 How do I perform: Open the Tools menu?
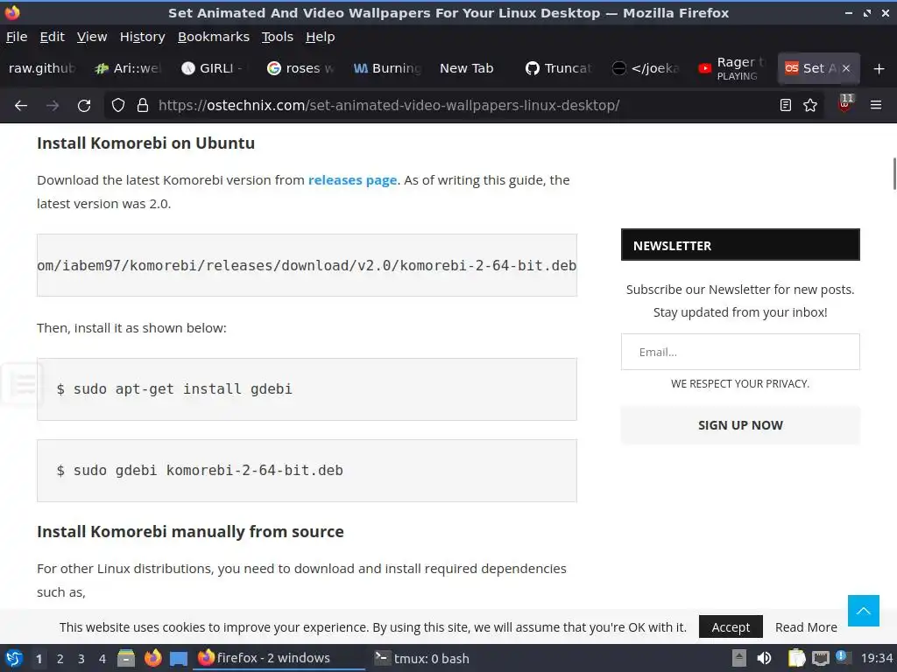(x=278, y=37)
